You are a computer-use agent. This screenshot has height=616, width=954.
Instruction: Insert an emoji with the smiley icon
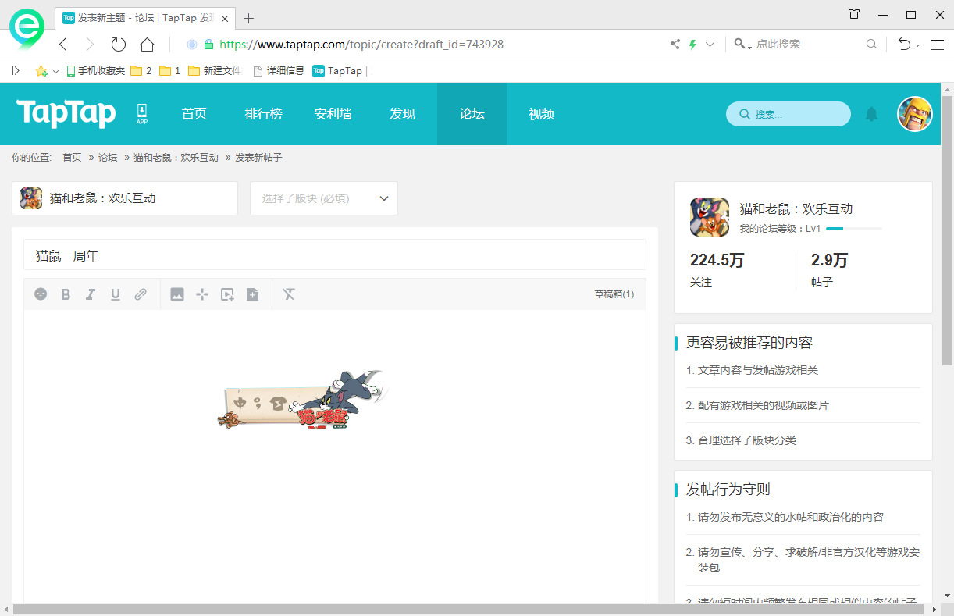tap(41, 294)
